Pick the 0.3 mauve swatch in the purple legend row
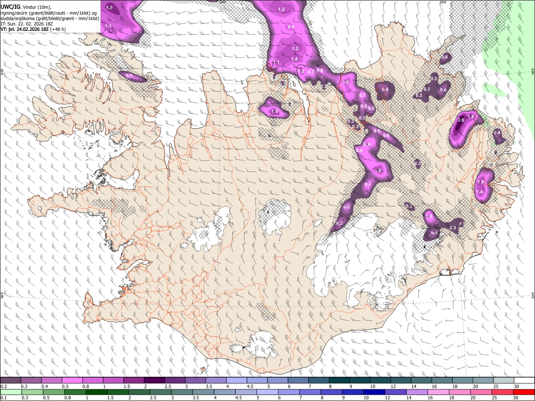 pyautogui.click(x=31, y=381)
